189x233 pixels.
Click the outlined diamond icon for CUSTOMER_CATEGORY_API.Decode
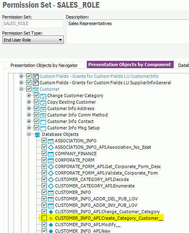click(x=51, y=179)
